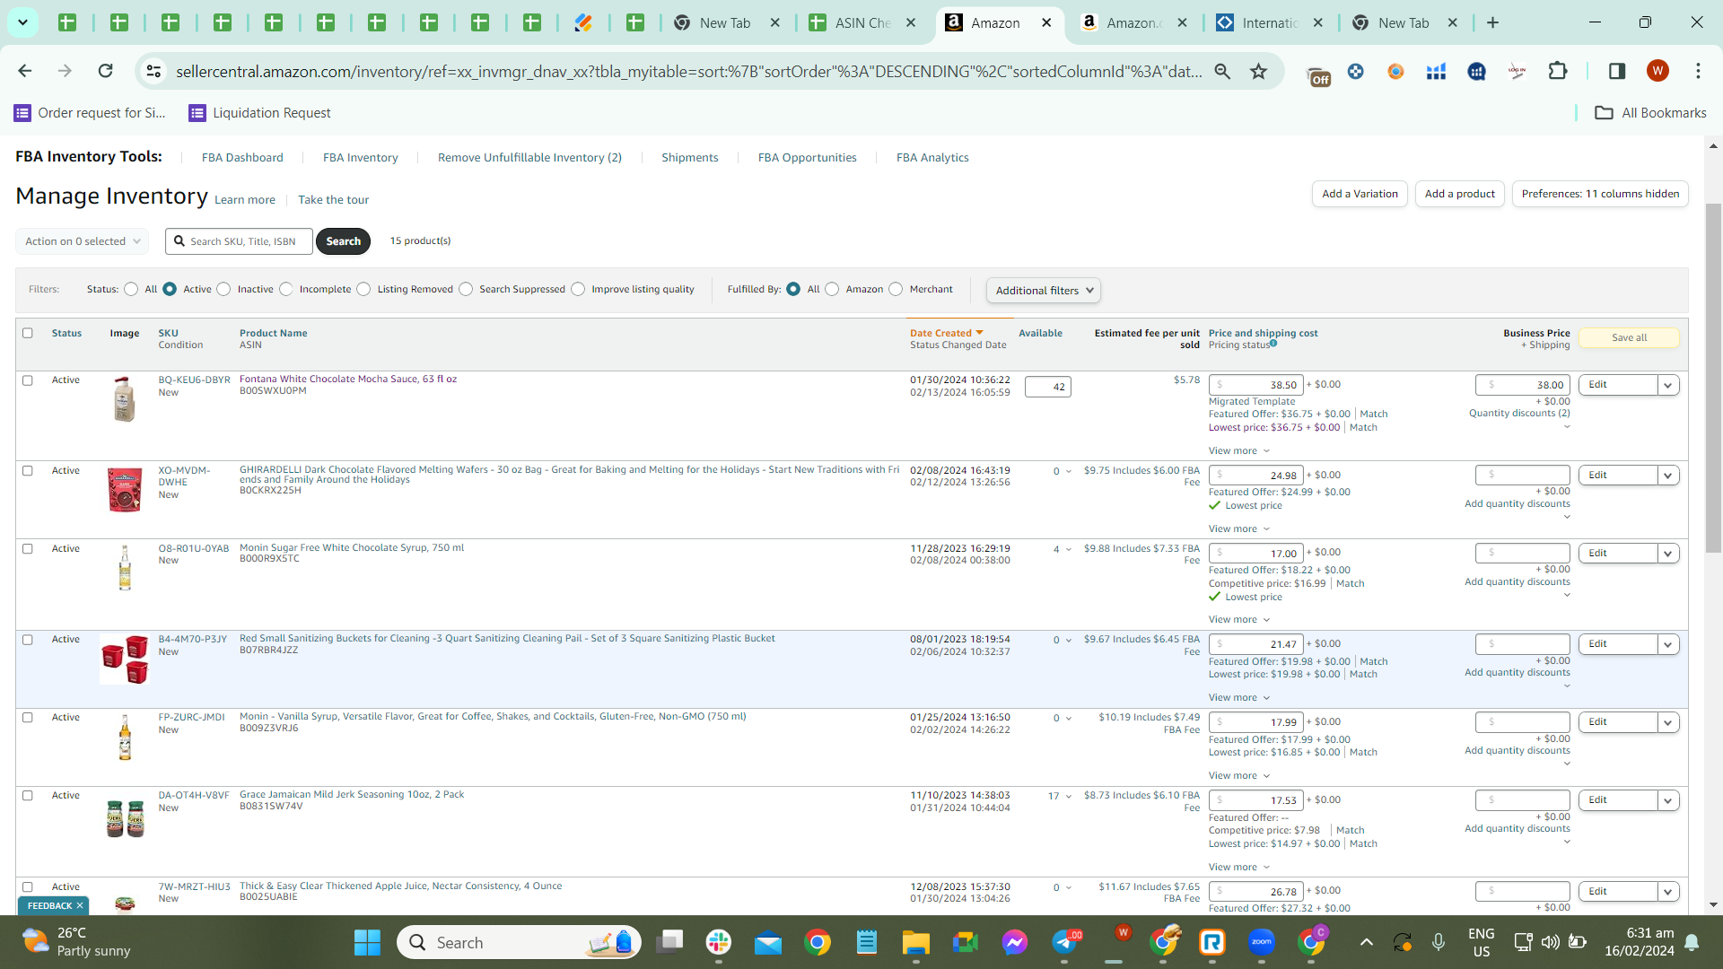
Task: Open the Windows Start menu
Action: (367, 942)
